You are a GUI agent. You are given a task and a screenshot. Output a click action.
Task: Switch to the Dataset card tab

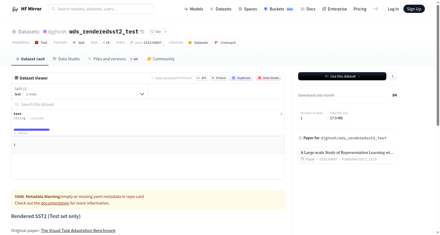coord(30,59)
